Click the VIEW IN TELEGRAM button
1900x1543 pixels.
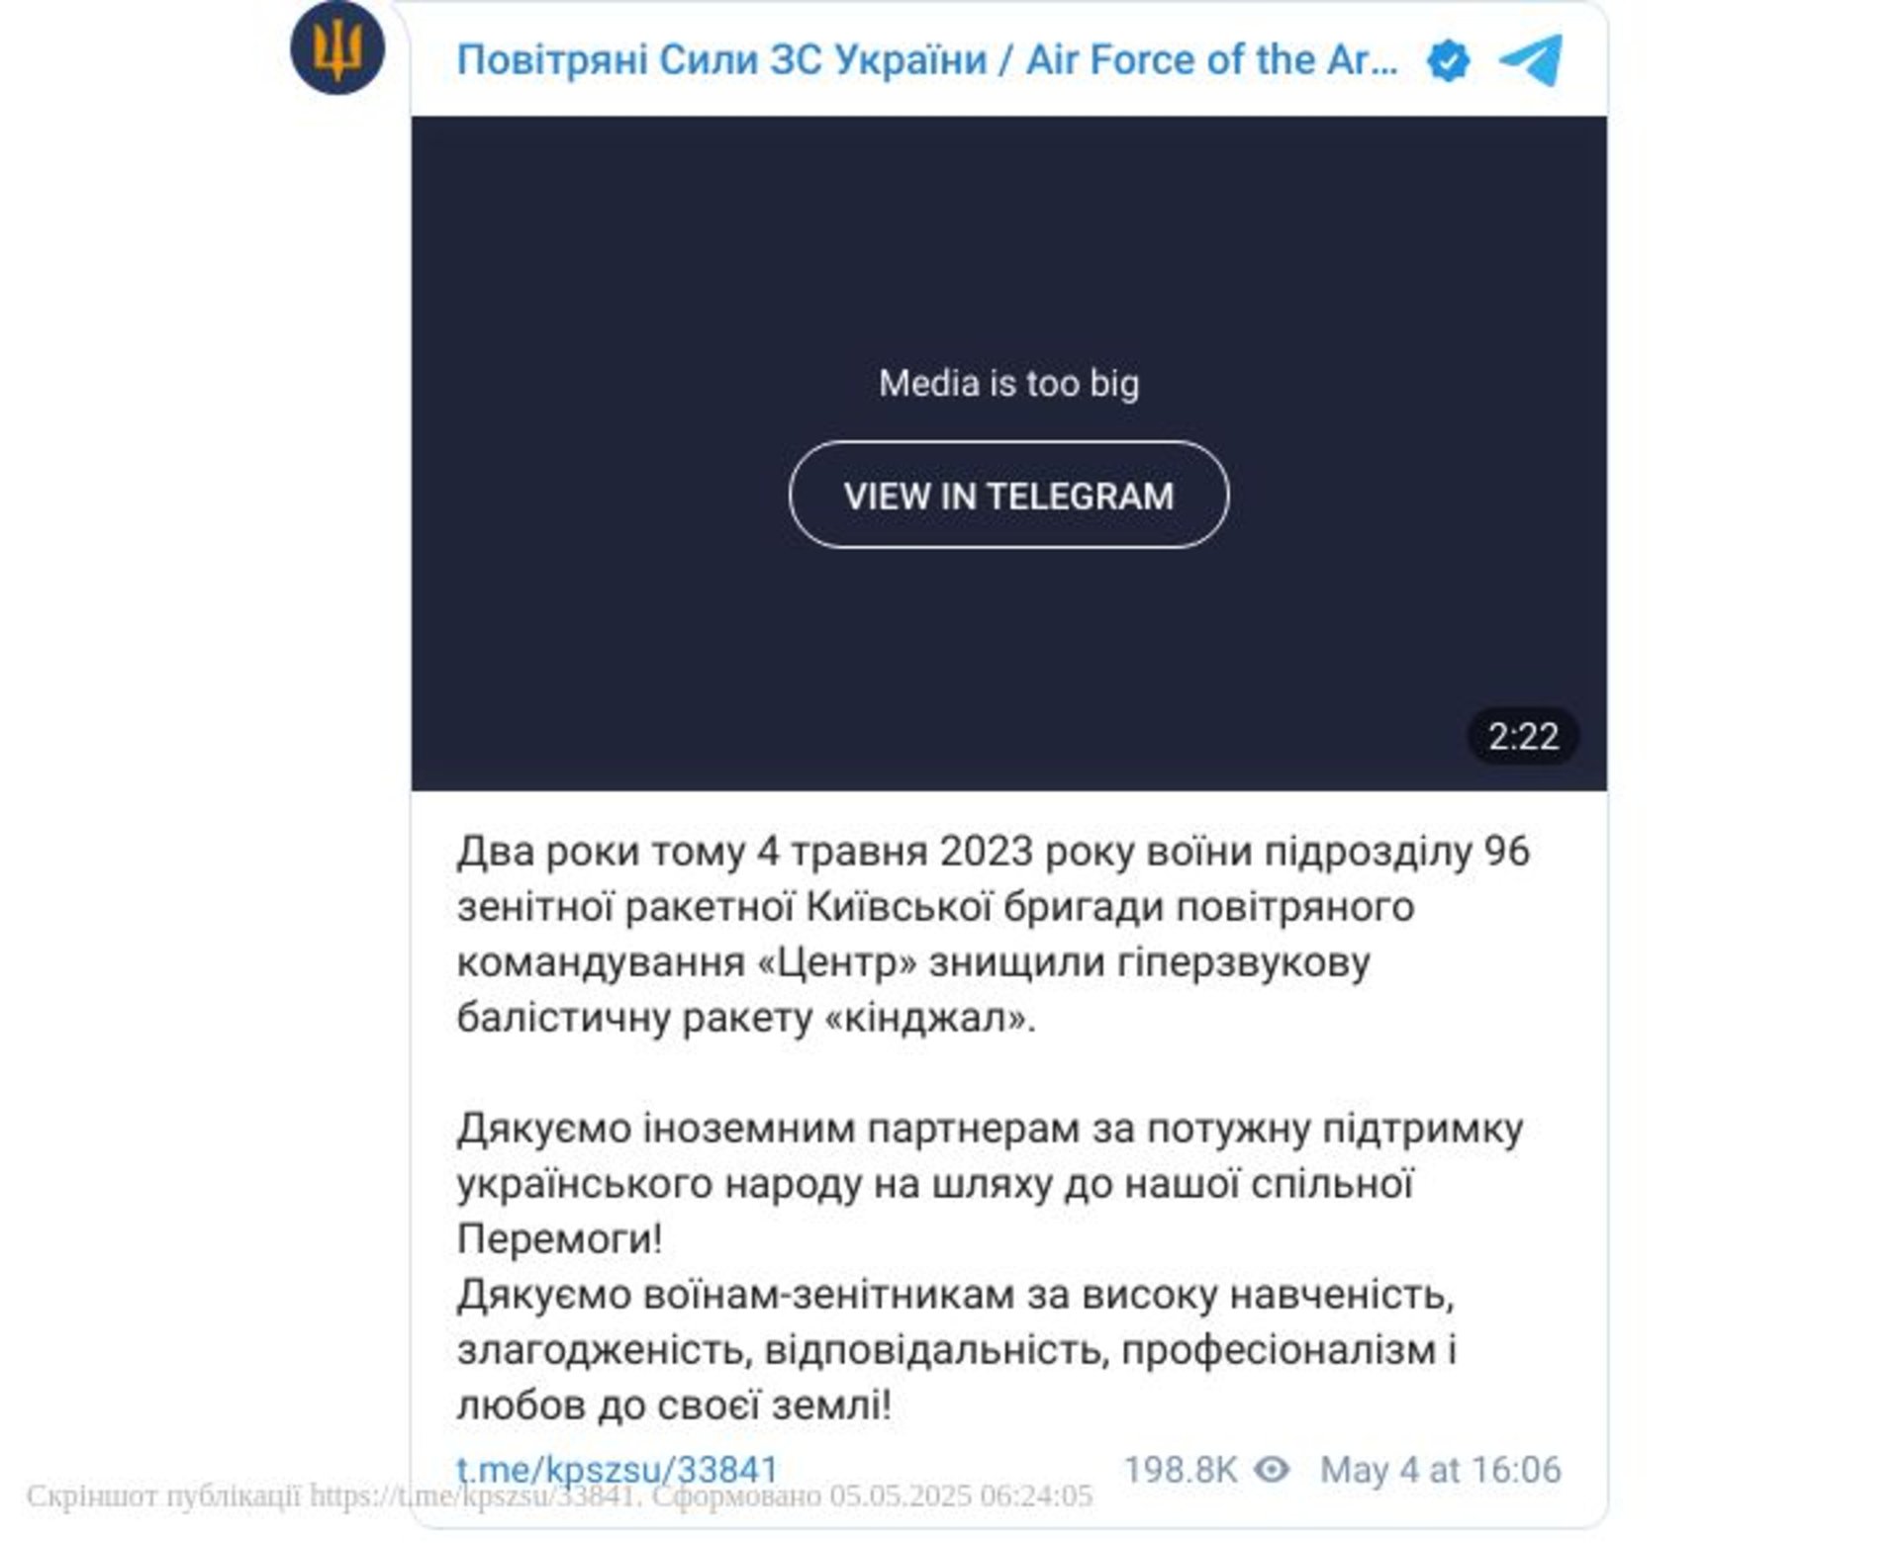[x=1008, y=495]
